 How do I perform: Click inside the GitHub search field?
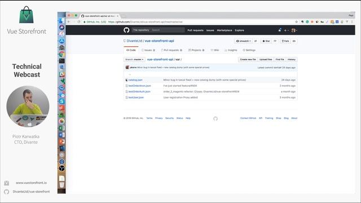168,30
